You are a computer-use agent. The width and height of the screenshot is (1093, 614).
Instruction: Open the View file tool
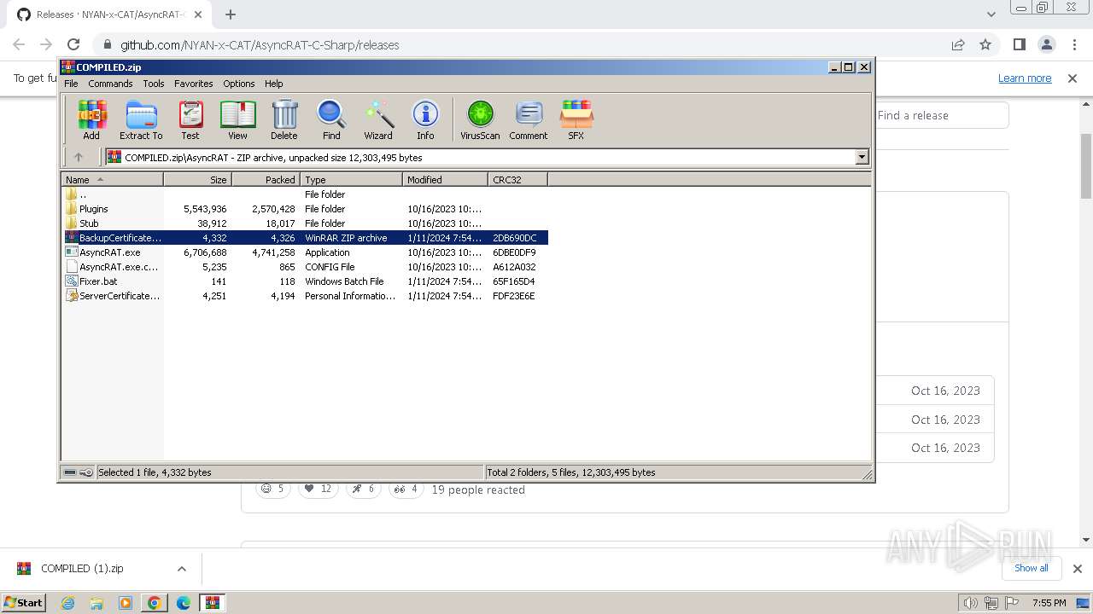pyautogui.click(x=237, y=119)
